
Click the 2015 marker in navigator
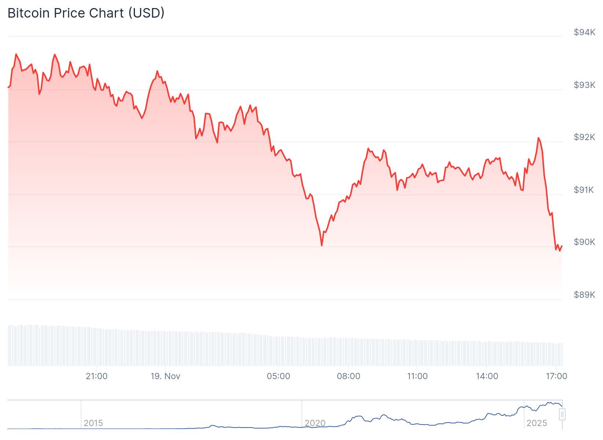tap(93, 423)
